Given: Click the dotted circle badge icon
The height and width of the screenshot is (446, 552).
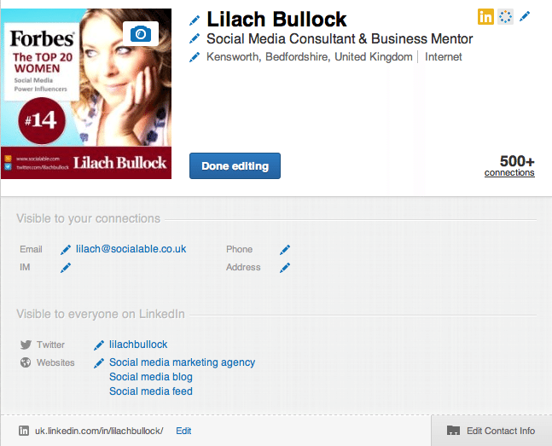Looking at the screenshot, I should pos(506,16).
